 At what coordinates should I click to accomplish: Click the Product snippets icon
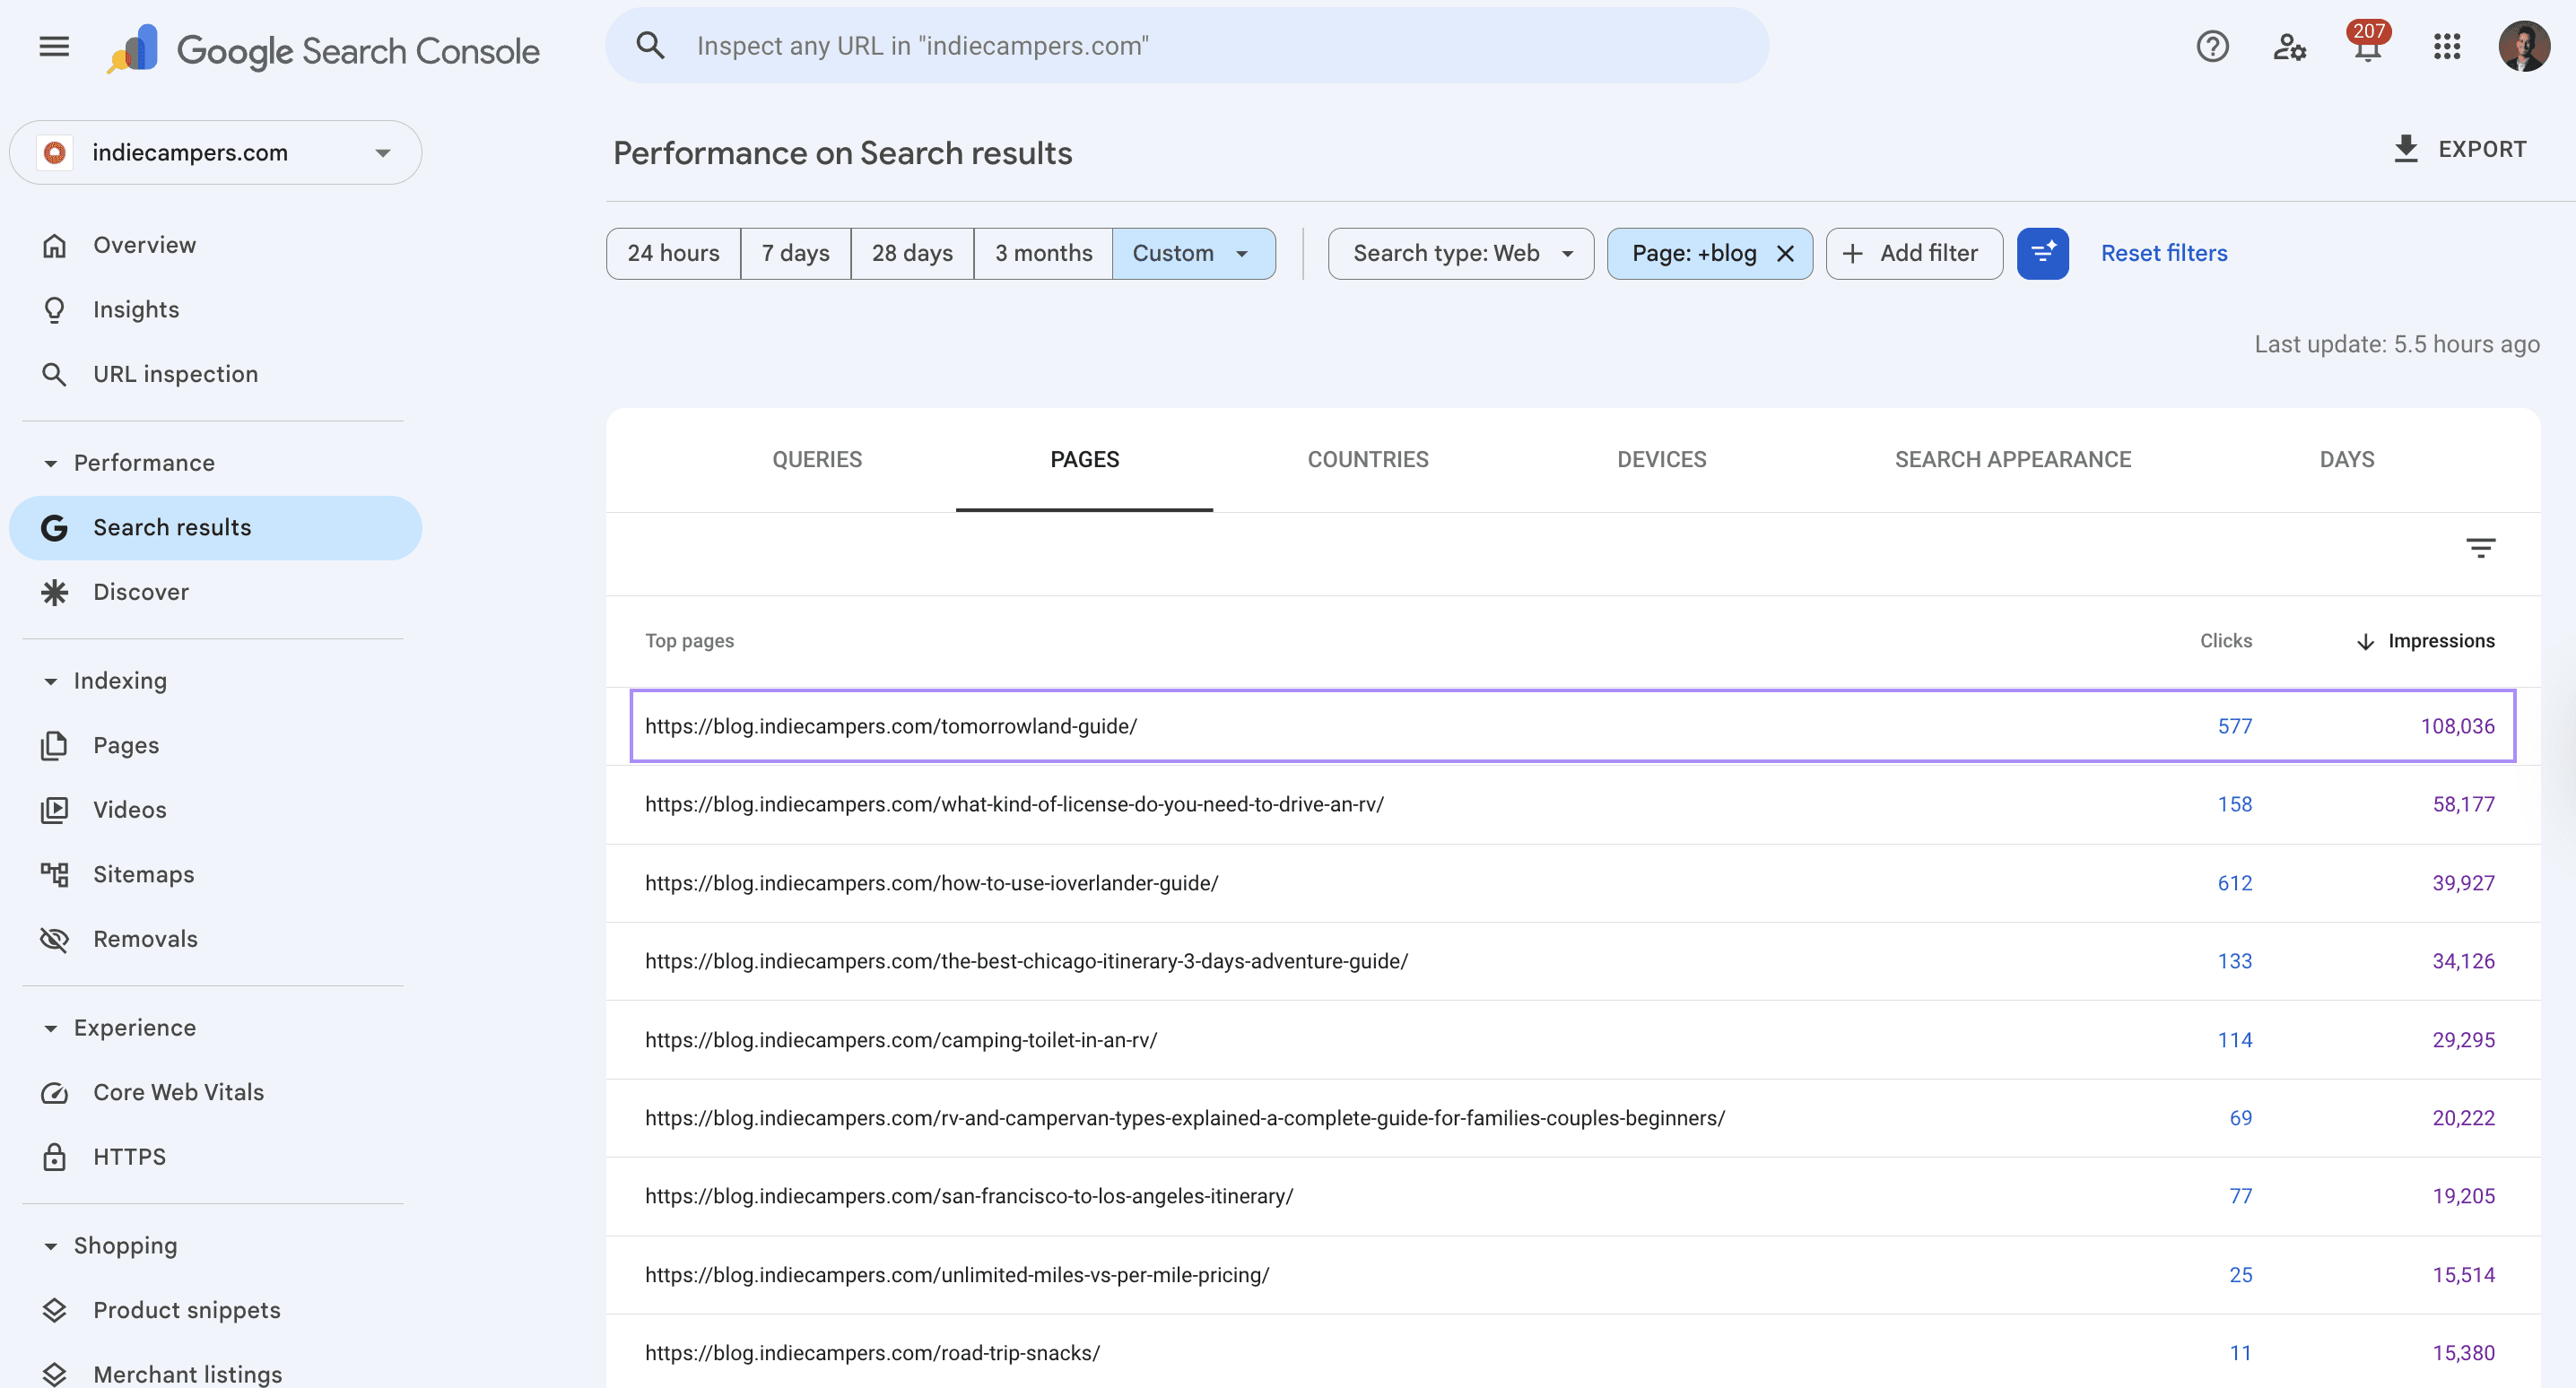point(54,1310)
